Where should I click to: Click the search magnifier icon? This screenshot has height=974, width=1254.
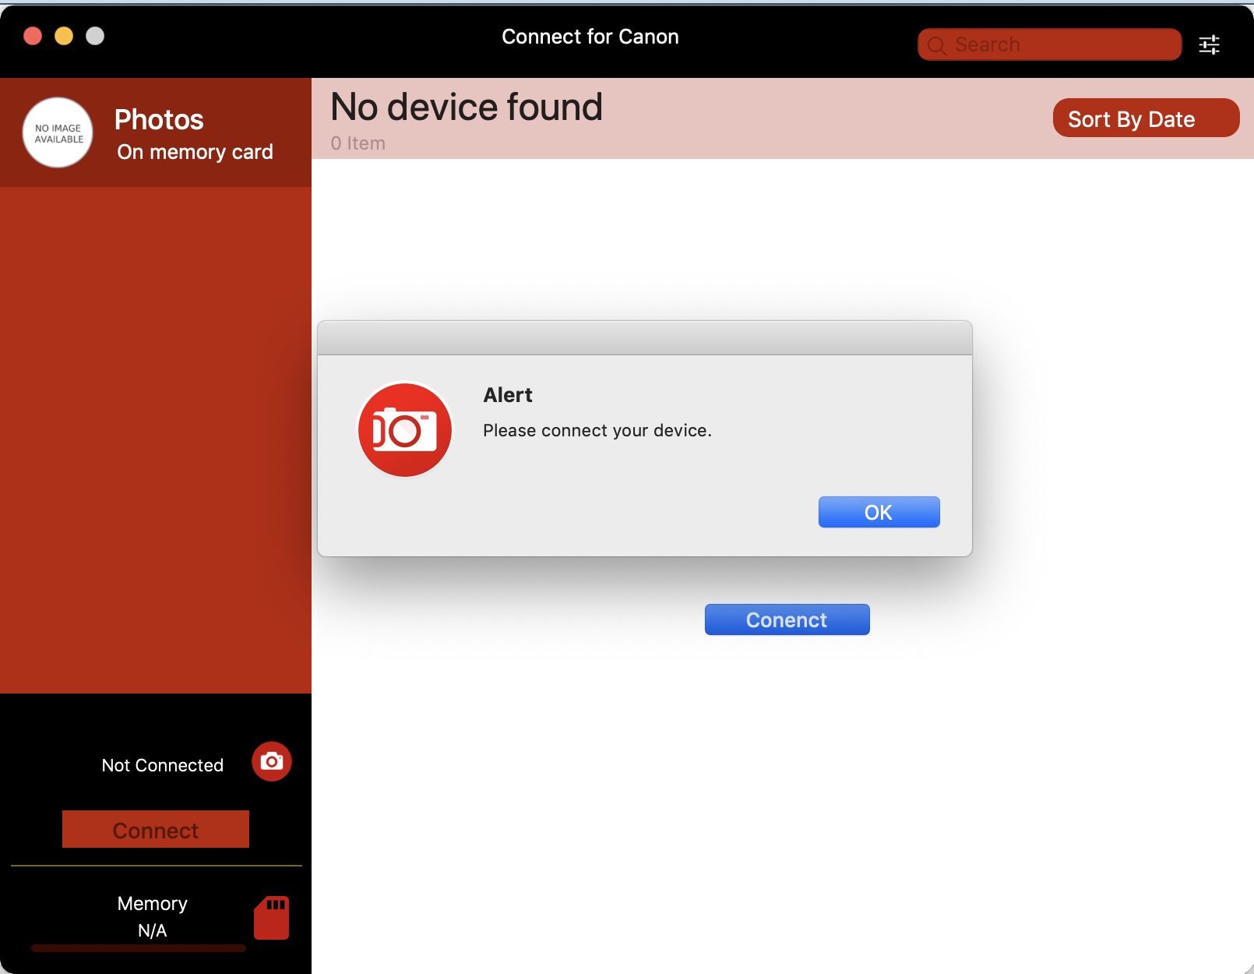937,45
